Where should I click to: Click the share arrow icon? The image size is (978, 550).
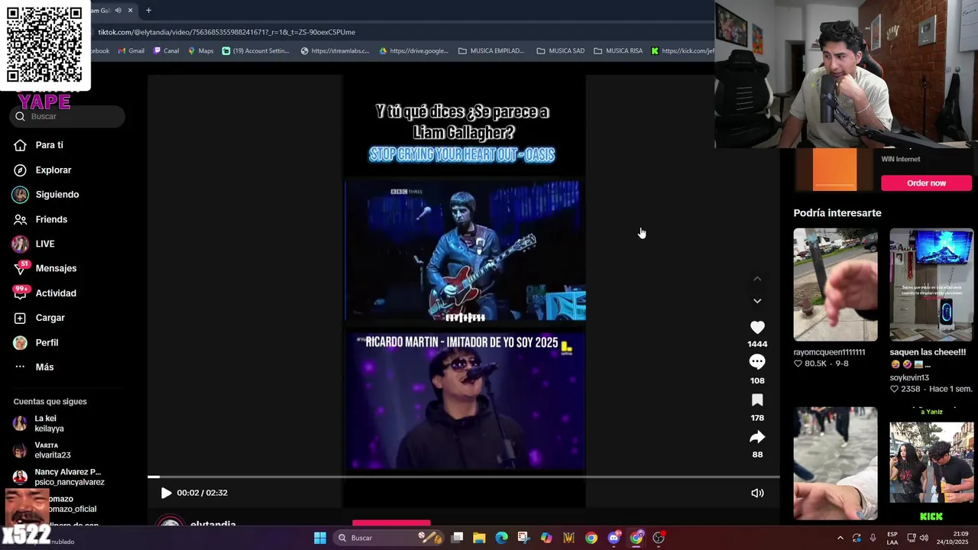(x=757, y=437)
